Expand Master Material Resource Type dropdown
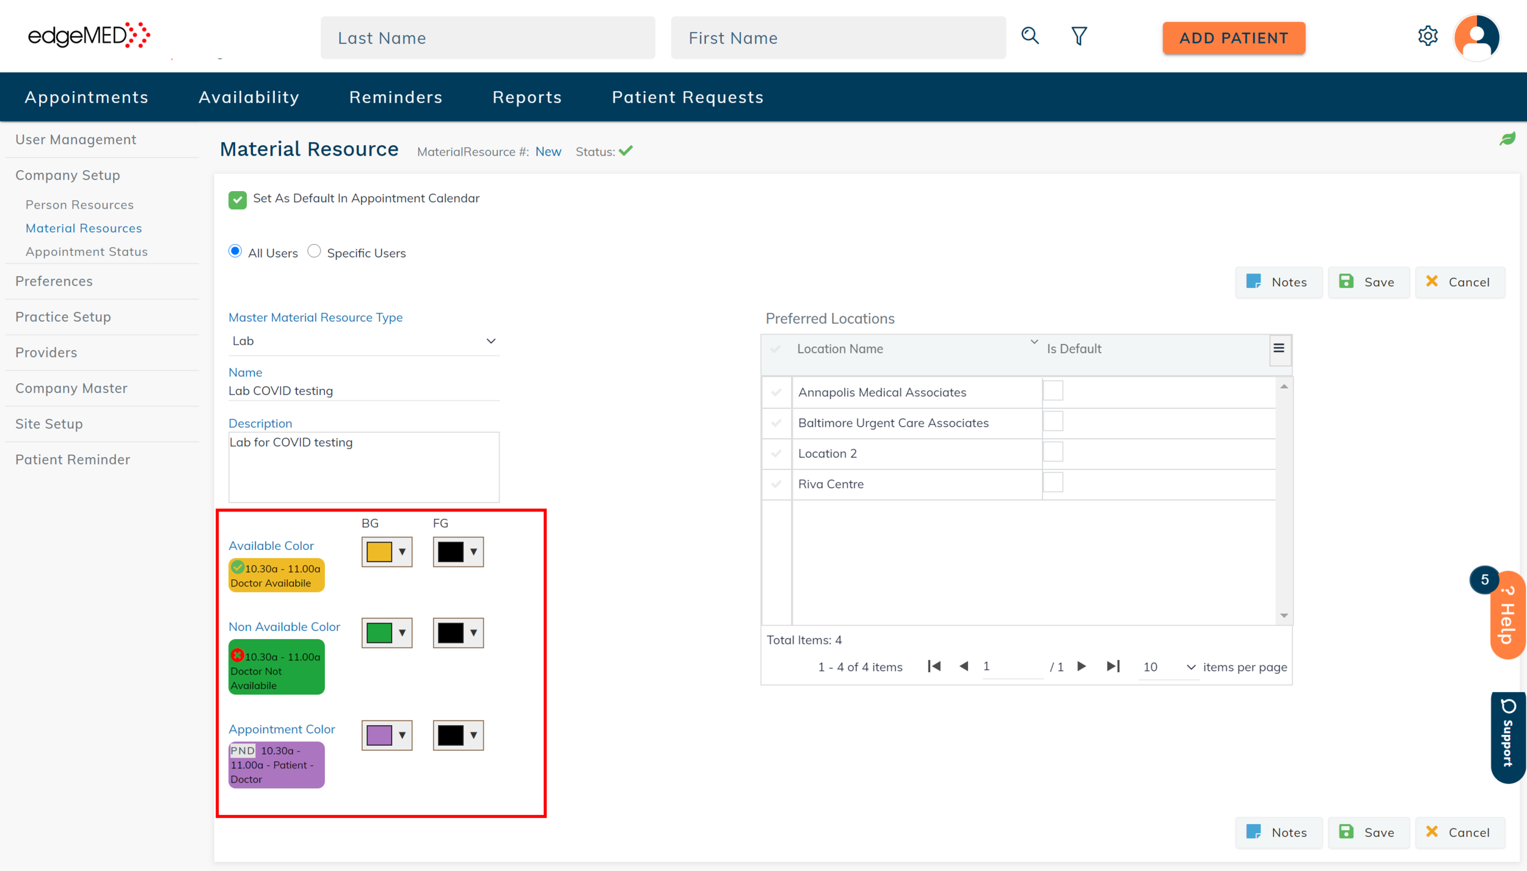 (490, 341)
